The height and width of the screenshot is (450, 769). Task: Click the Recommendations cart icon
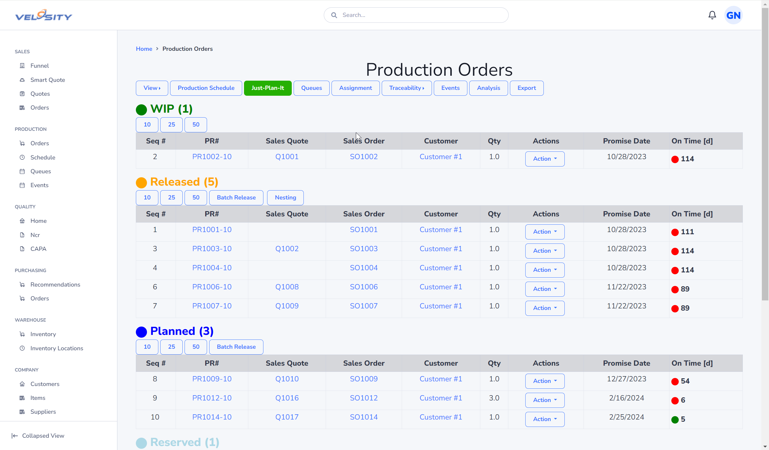(x=22, y=284)
